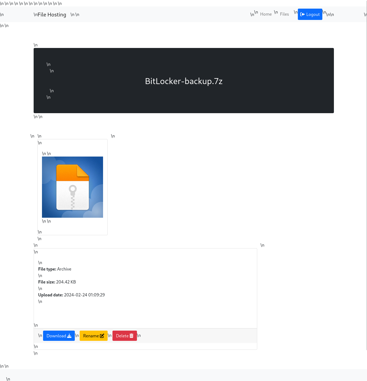Click the trash can icon
The height and width of the screenshot is (381, 367).
[132, 336]
